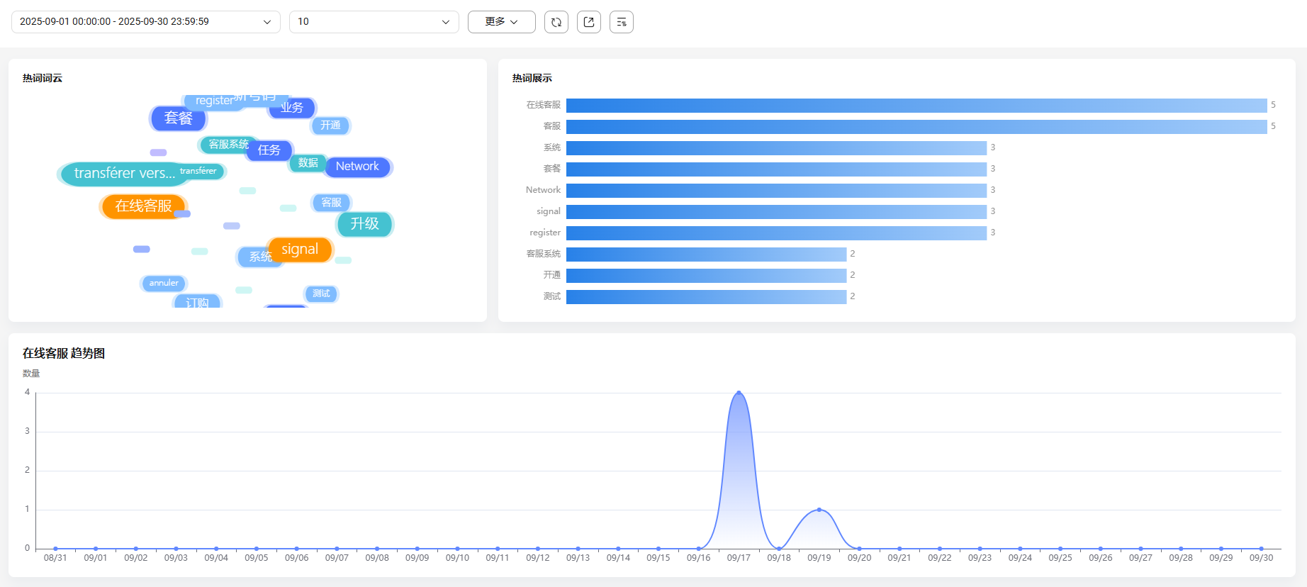Click 'transférer vers...' word cloud tag
This screenshot has width=1307, height=587.
point(125,174)
